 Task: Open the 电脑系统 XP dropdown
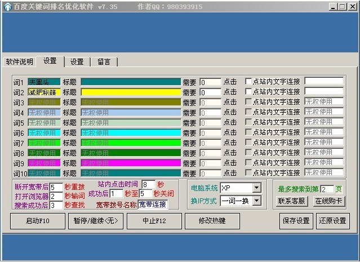(257, 188)
